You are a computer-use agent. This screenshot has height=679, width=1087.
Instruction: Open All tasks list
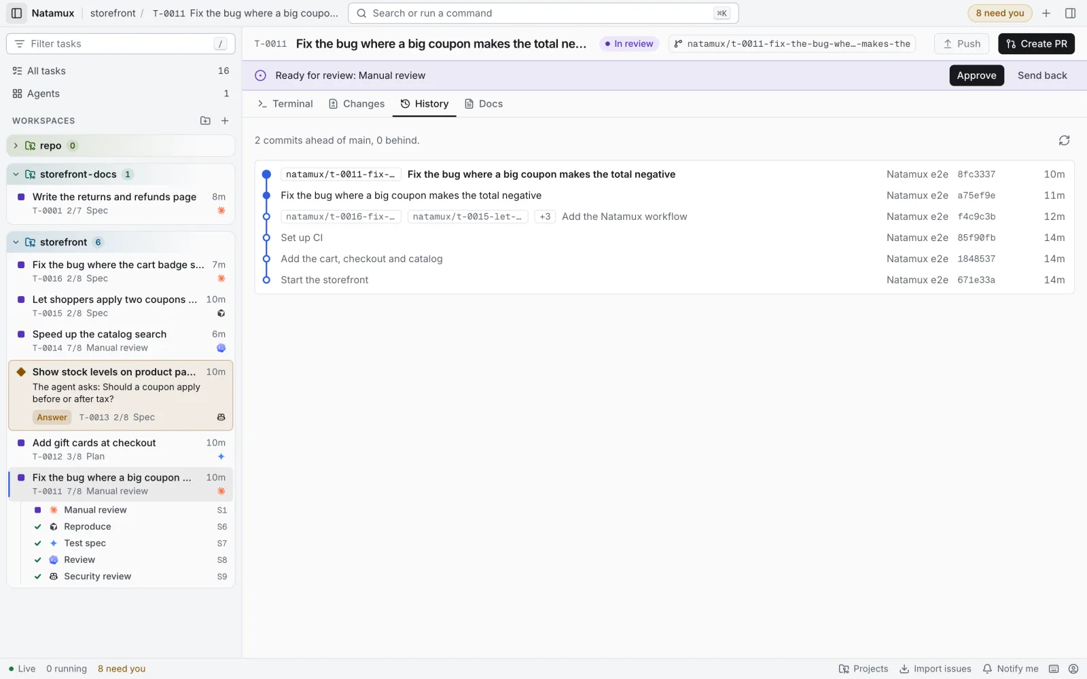[x=121, y=71]
